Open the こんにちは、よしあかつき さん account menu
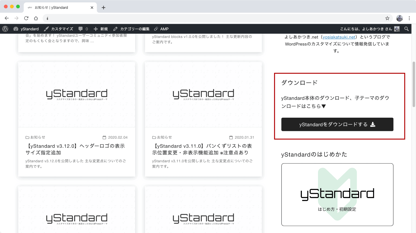The height and width of the screenshot is (233, 416). tap(370, 29)
